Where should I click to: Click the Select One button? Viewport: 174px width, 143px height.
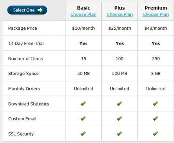[x=27, y=10]
